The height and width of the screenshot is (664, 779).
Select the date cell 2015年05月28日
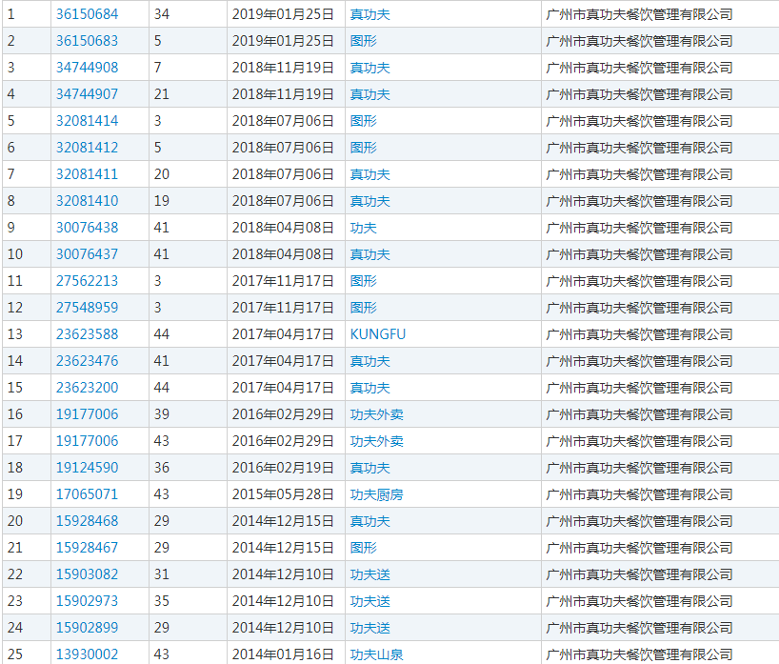click(283, 494)
